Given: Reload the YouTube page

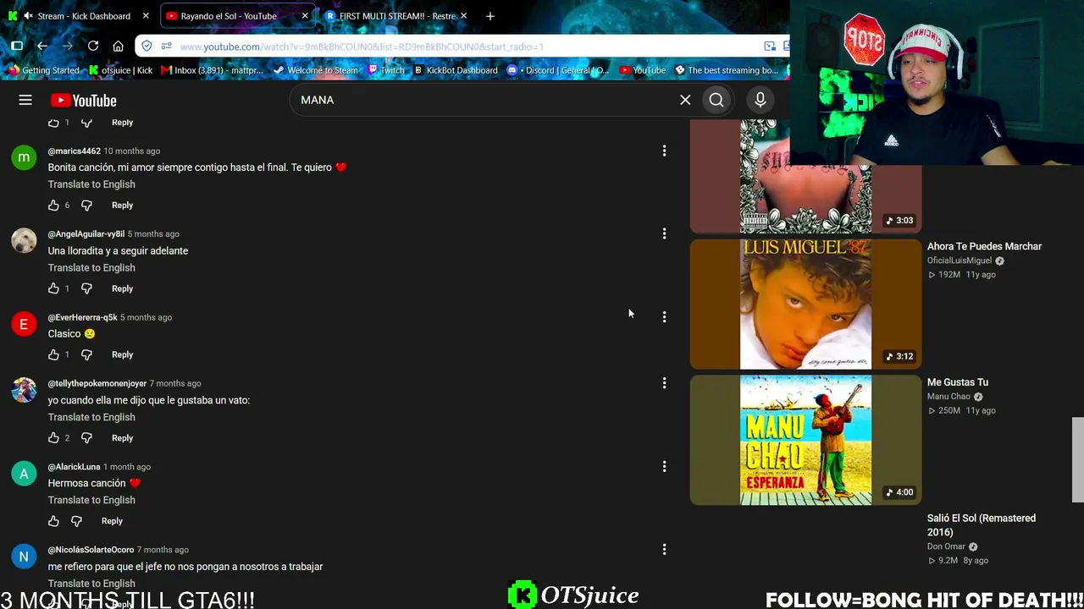Looking at the screenshot, I should point(93,46).
